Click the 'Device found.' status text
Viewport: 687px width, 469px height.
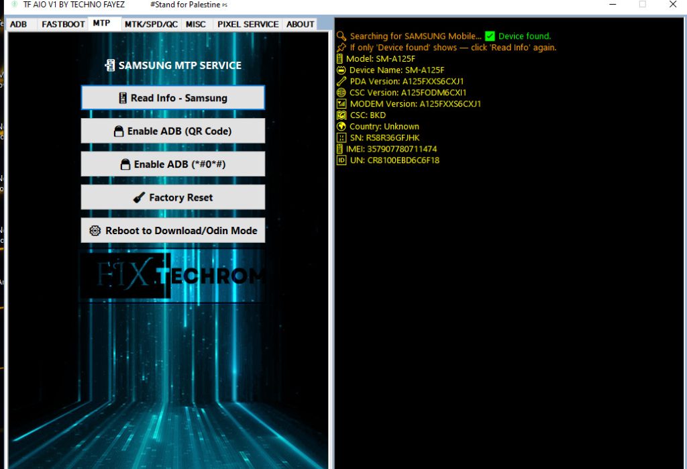525,36
